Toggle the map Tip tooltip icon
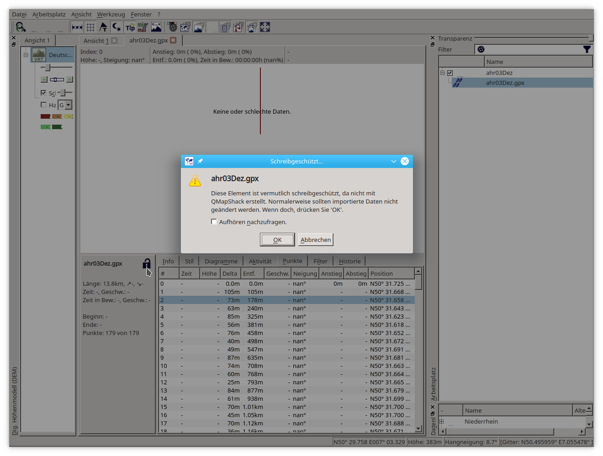 coord(130,27)
